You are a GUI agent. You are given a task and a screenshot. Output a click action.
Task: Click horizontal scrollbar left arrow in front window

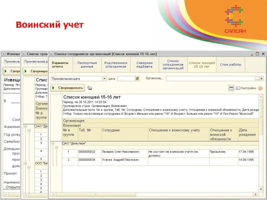coord(53,194)
